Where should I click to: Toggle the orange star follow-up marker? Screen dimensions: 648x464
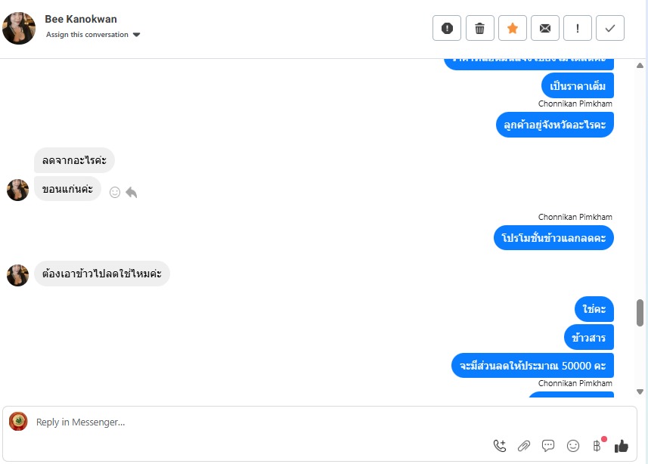513,28
